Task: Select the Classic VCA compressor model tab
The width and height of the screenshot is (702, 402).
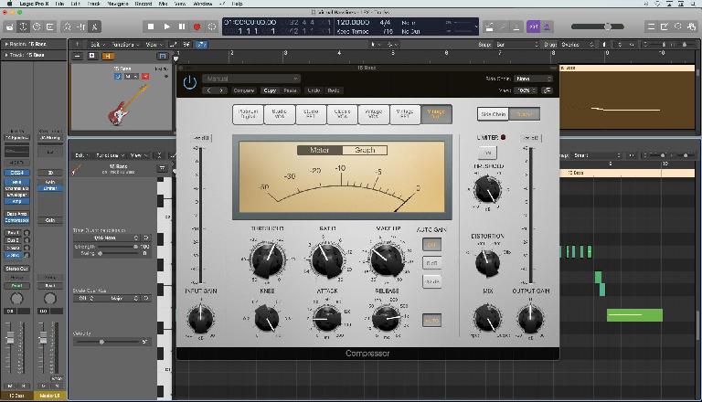Action: click(342, 114)
